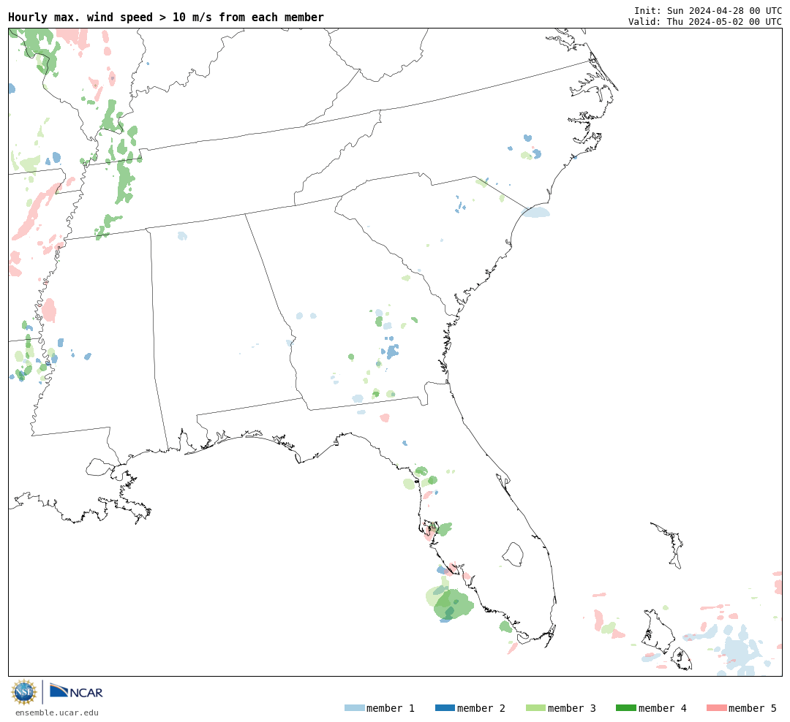The image size is (790, 722).
Task: Click the member 2 dark blue swatch
Action: point(445,708)
